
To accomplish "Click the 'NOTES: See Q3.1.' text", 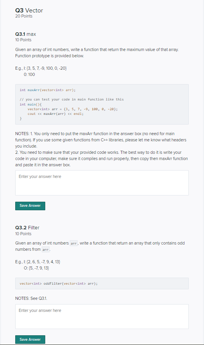I will click(31, 298).
